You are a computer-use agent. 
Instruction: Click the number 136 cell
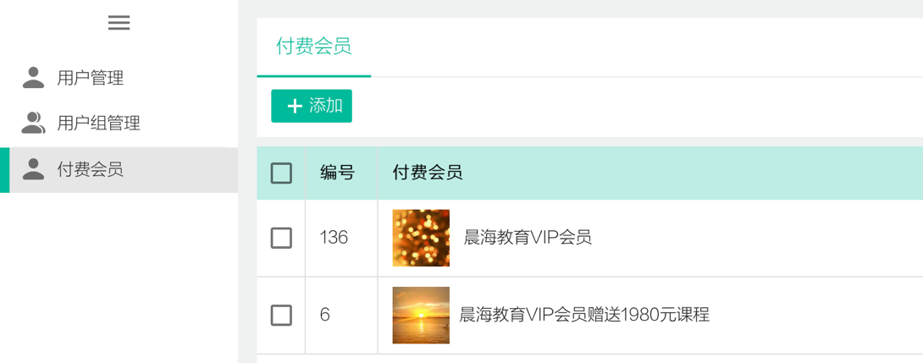(x=334, y=238)
